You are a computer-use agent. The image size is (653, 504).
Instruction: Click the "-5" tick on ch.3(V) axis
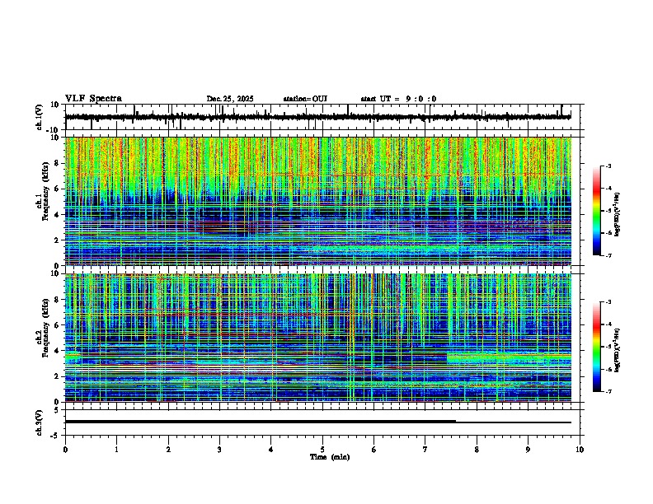tap(55, 436)
